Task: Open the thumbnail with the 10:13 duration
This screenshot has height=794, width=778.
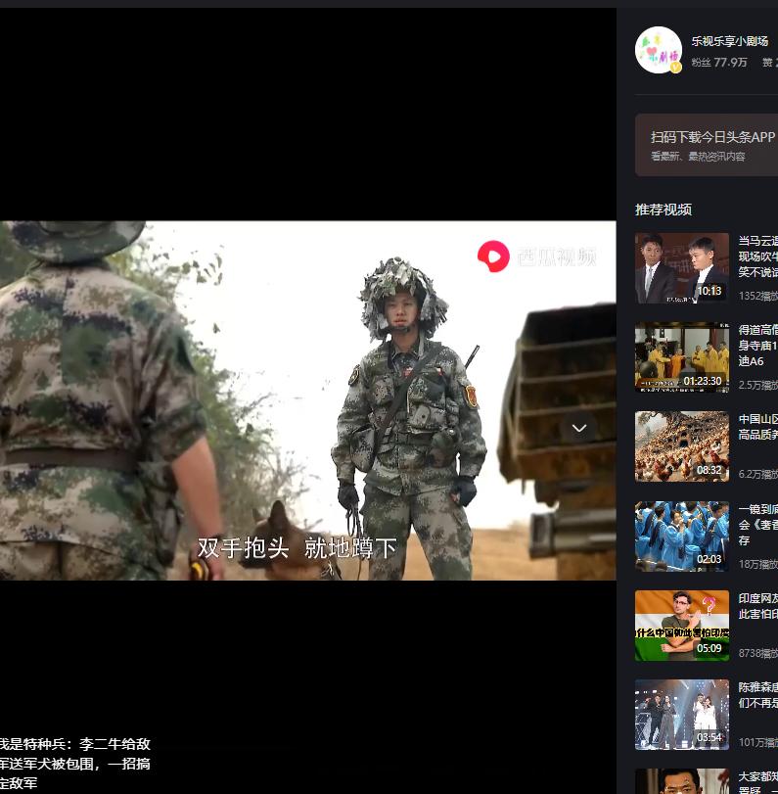Action: pos(682,268)
